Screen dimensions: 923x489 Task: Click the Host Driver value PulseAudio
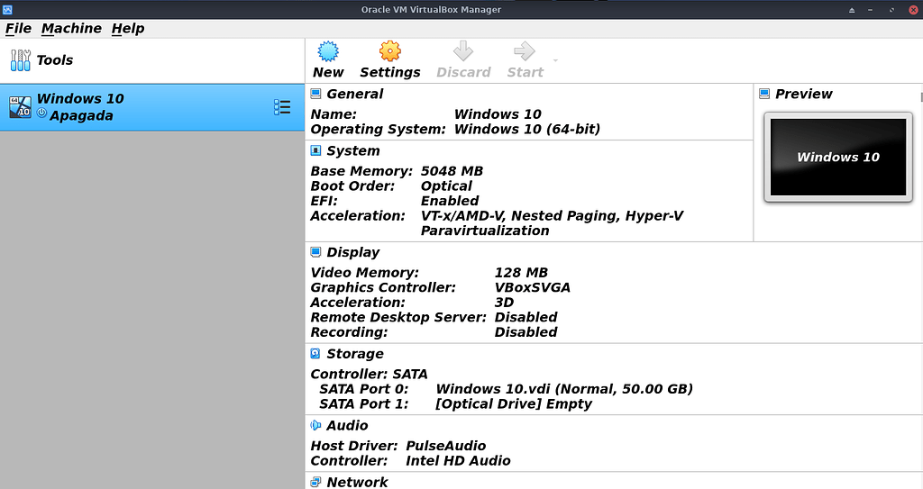445,446
